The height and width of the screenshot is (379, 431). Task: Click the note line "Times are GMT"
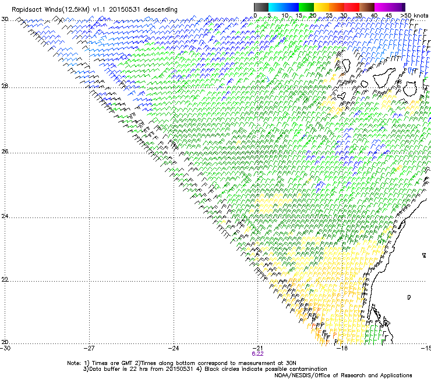tap(112, 363)
